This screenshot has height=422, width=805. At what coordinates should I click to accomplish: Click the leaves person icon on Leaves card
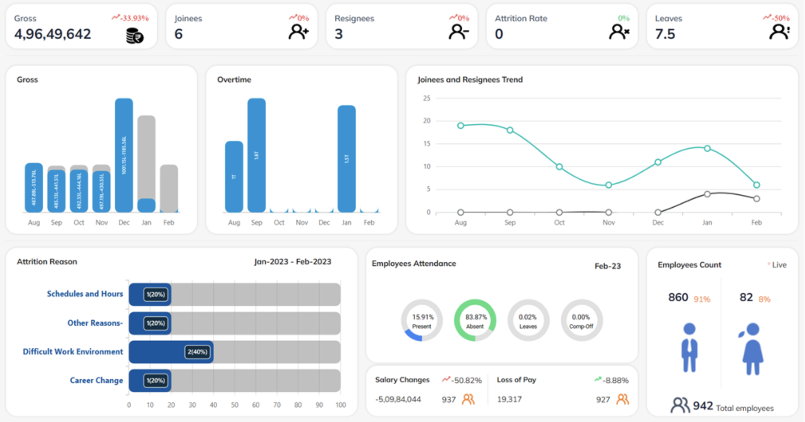point(779,32)
